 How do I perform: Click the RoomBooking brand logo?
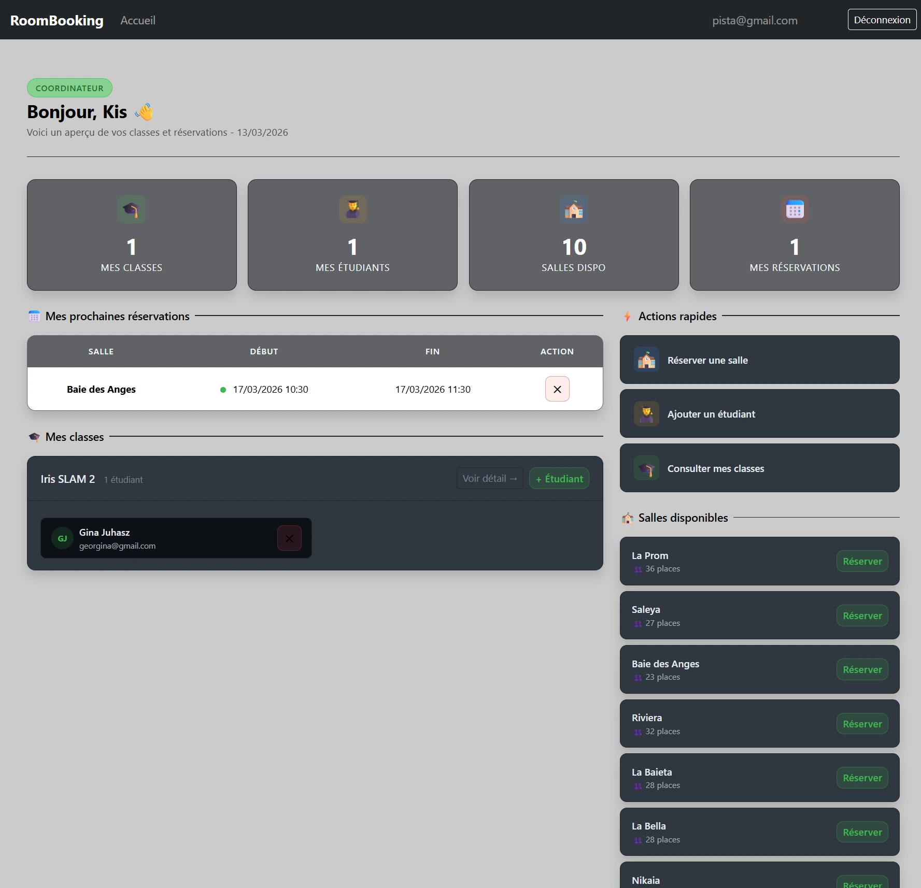(x=57, y=20)
